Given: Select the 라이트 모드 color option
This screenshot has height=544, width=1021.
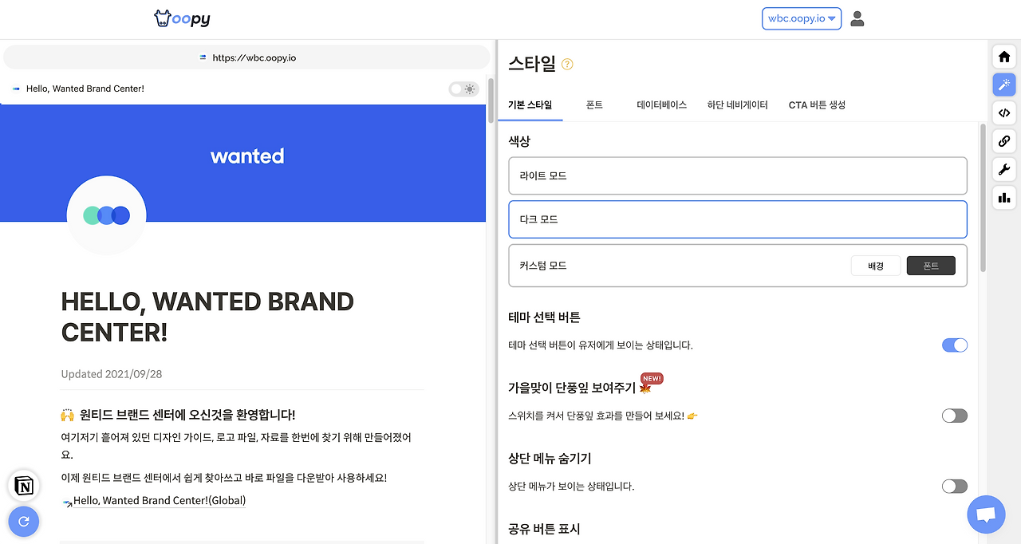Looking at the screenshot, I should pos(738,175).
